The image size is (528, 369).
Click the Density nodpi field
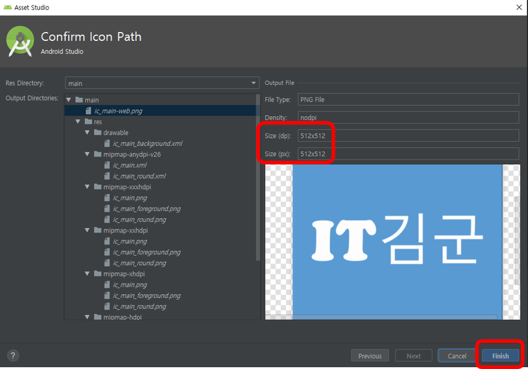pos(408,117)
